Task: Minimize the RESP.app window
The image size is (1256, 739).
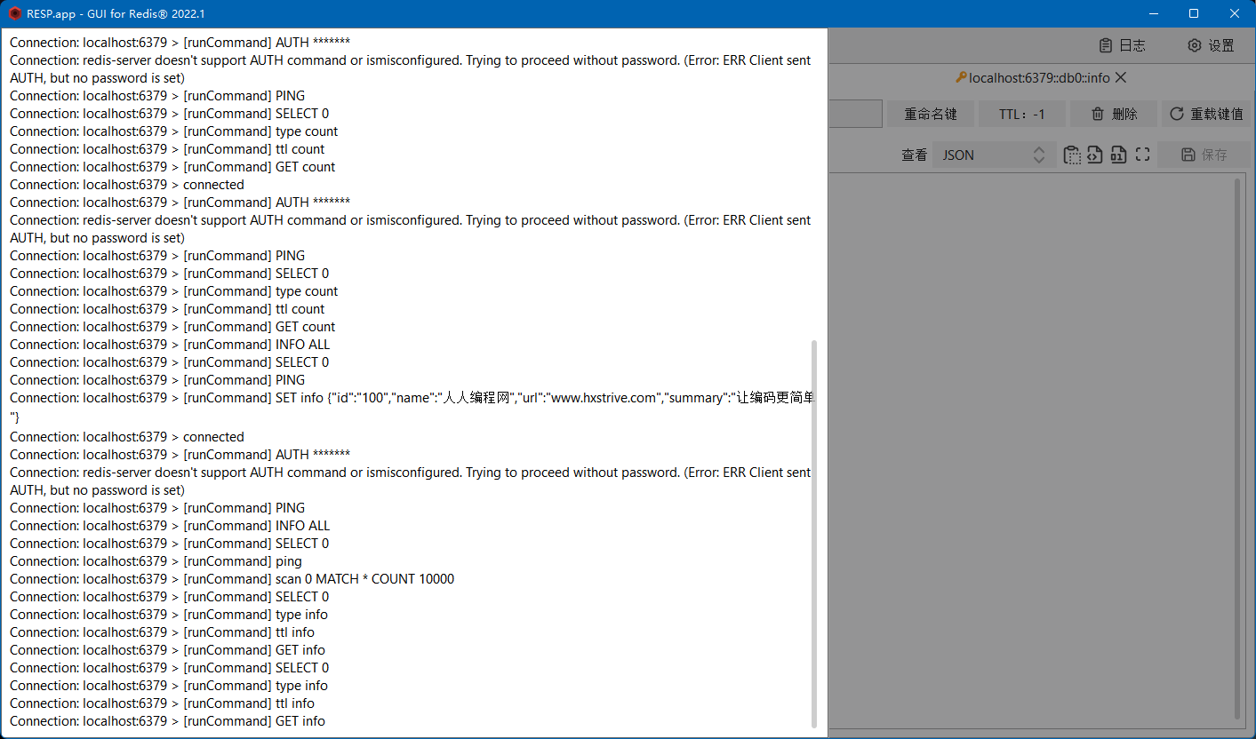Action: click(x=1154, y=13)
